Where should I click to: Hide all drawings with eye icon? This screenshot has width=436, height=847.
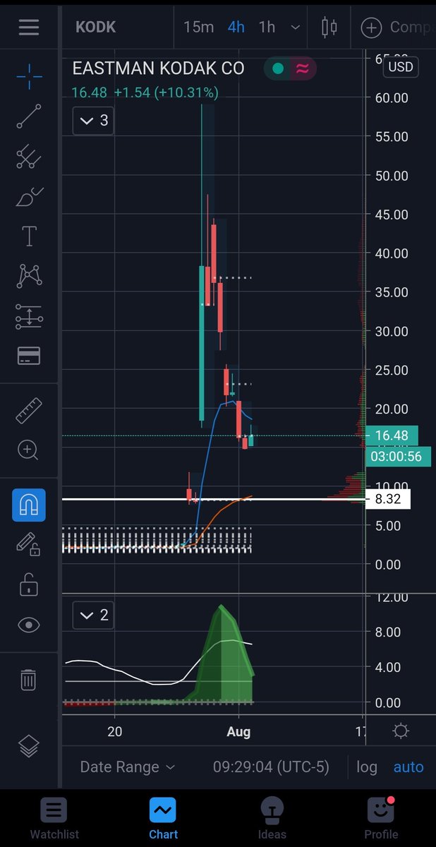[29, 625]
